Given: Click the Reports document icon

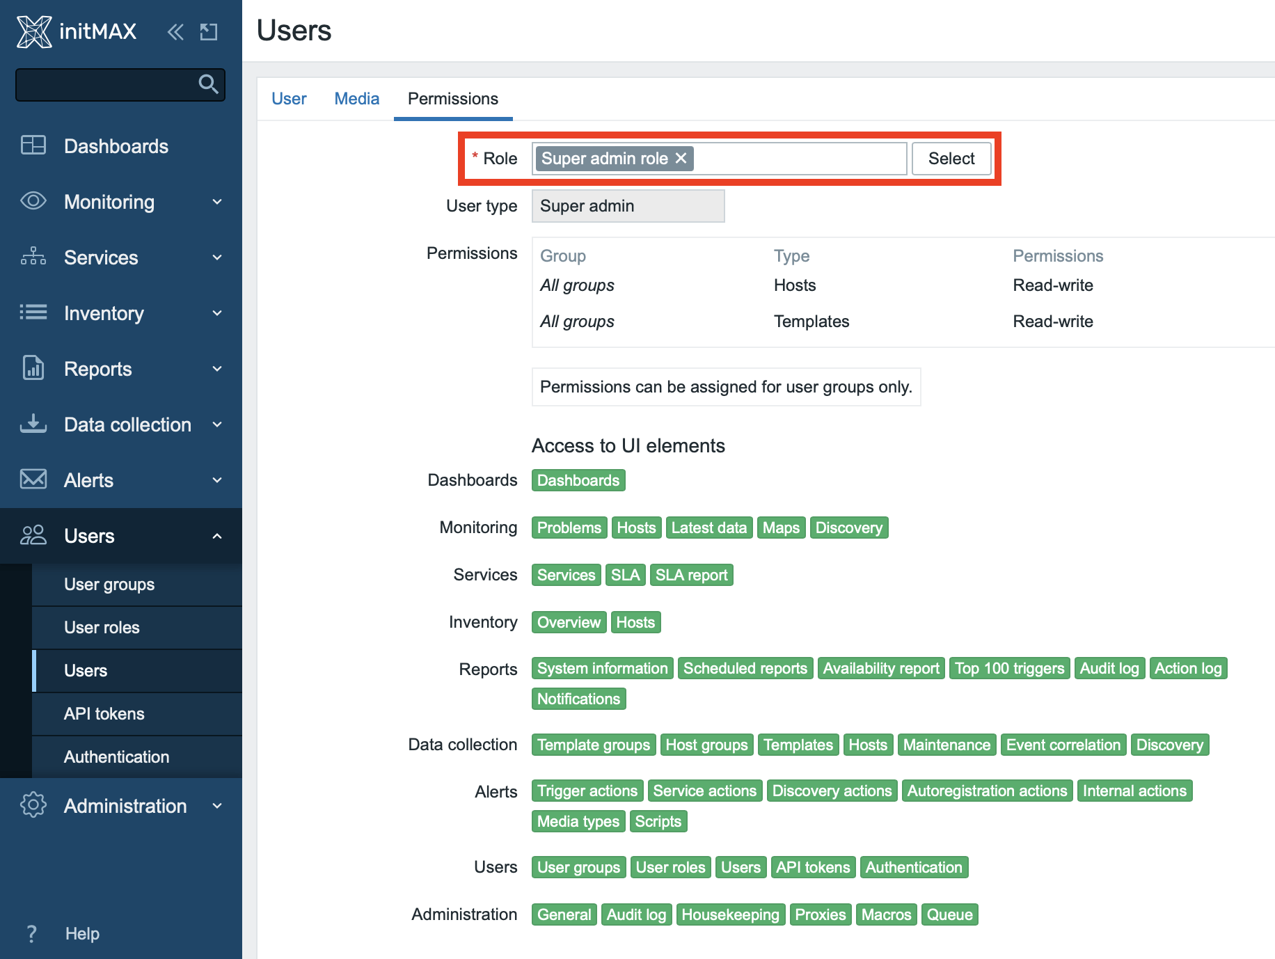Looking at the screenshot, I should (x=33, y=368).
